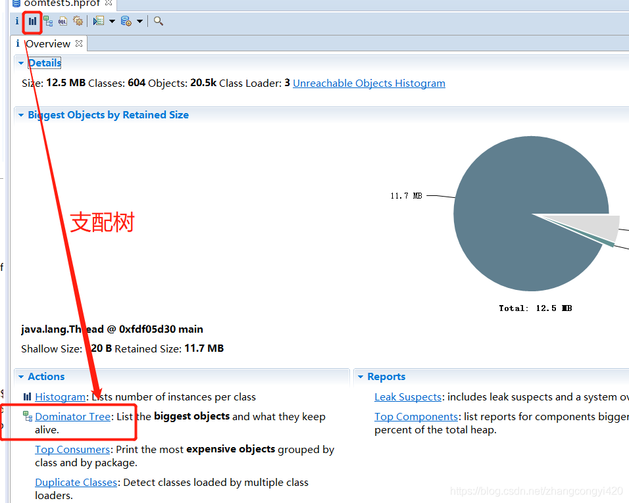
Task: Select the oomtest5.hprof editor tab
Action: point(61,3)
